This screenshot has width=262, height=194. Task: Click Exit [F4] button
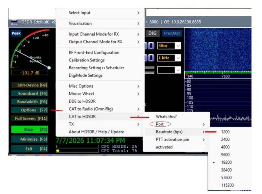click(30, 149)
